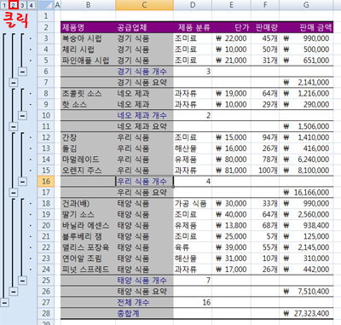Click the 경기 식품 개수 subtotal label
This screenshot has width=341, height=325.
[144, 72]
